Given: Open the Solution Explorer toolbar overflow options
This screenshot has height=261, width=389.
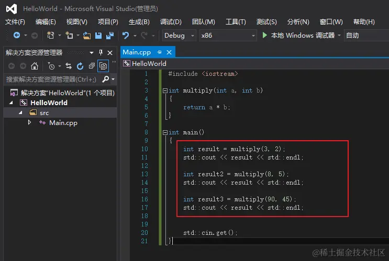Looking at the screenshot, I should [x=114, y=62].
